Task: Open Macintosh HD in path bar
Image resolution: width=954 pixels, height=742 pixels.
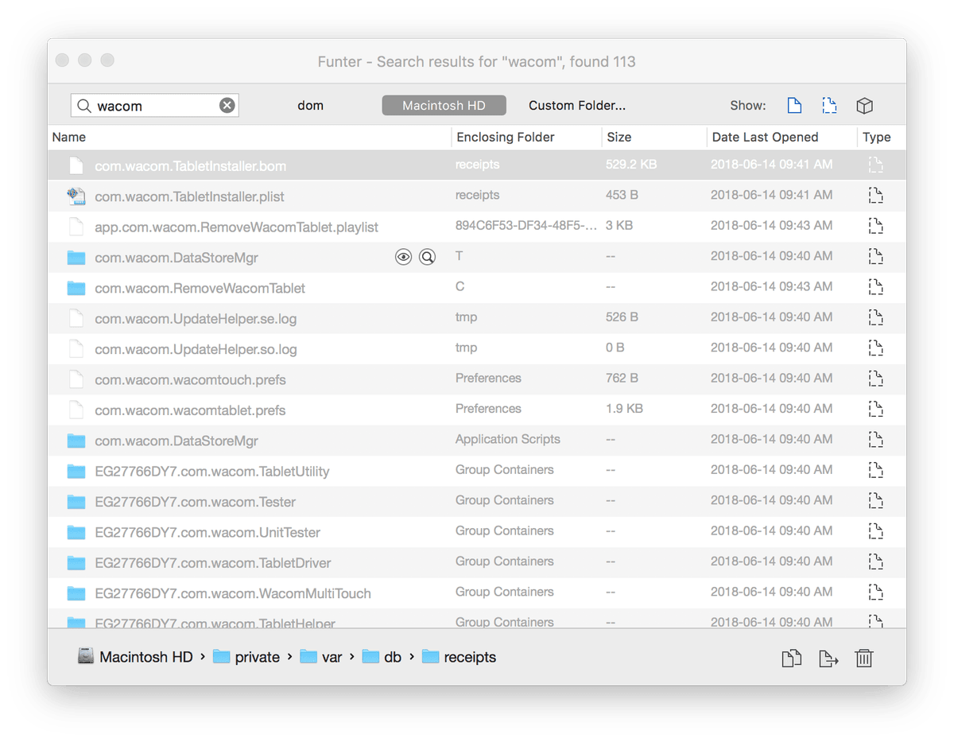Action: [x=146, y=658]
